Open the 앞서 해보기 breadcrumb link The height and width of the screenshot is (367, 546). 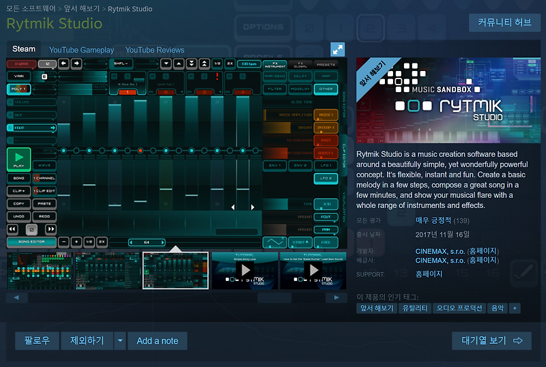81,9
